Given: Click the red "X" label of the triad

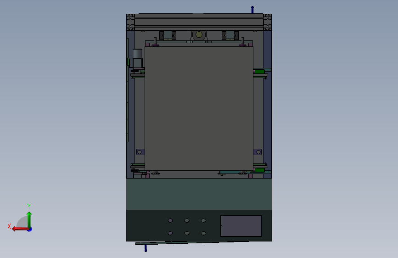Looking at the screenshot, I should tap(9, 226).
